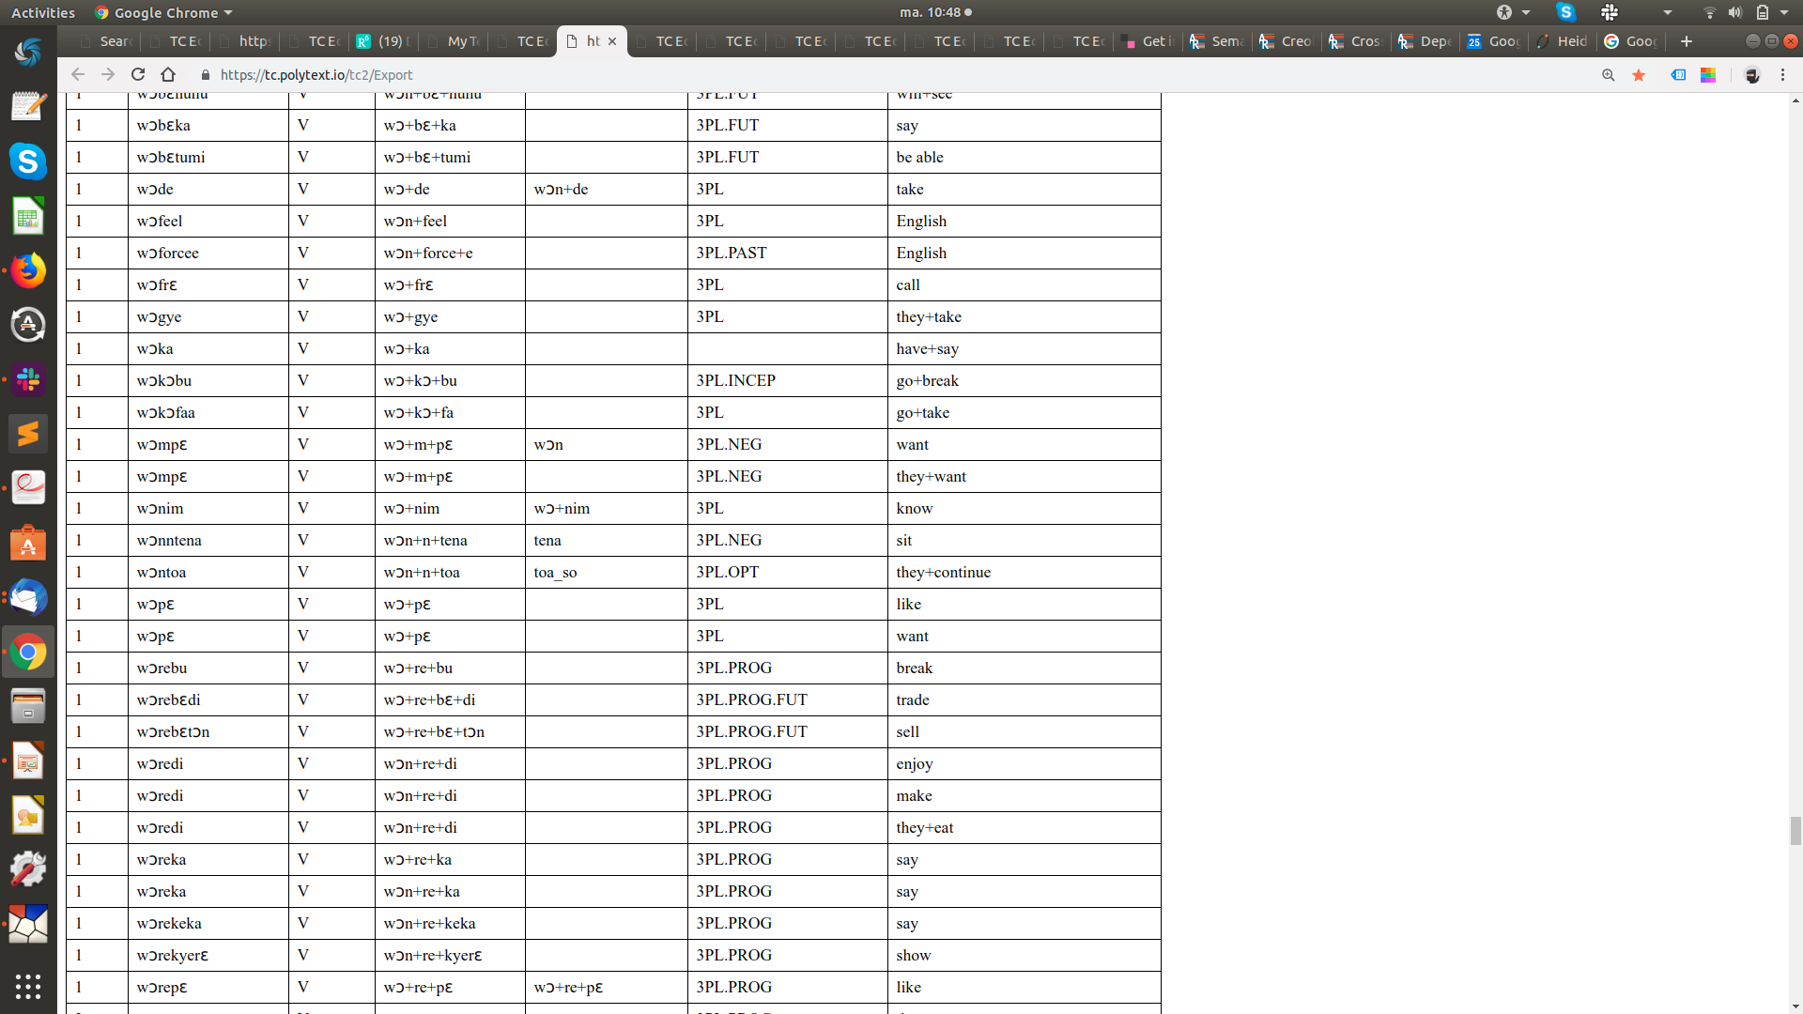
Task: Click the bookmark star icon
Action: (1639, 75)
